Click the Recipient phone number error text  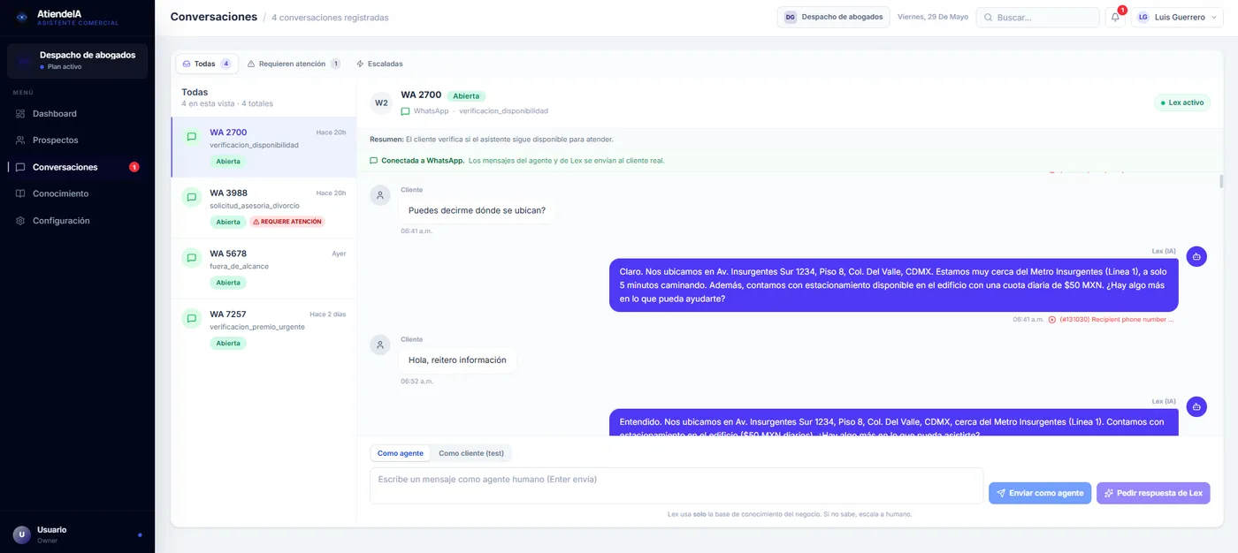click(x=1117, y=320)
